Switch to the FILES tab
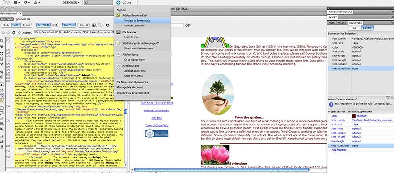This screenshot has height=173, width=394. pyautogui.click(x=332, y=23)
